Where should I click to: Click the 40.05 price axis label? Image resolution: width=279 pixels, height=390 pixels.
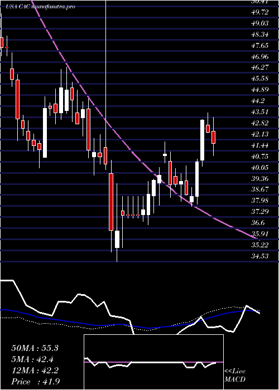pyautogui.click(x=260, y=168)
